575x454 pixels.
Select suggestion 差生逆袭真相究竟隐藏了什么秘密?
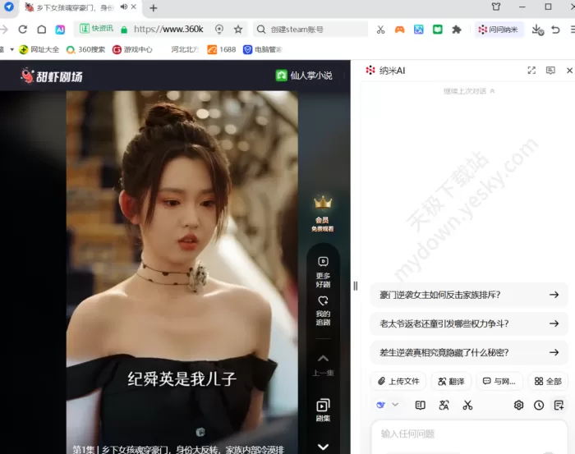(x=469, y=352)
